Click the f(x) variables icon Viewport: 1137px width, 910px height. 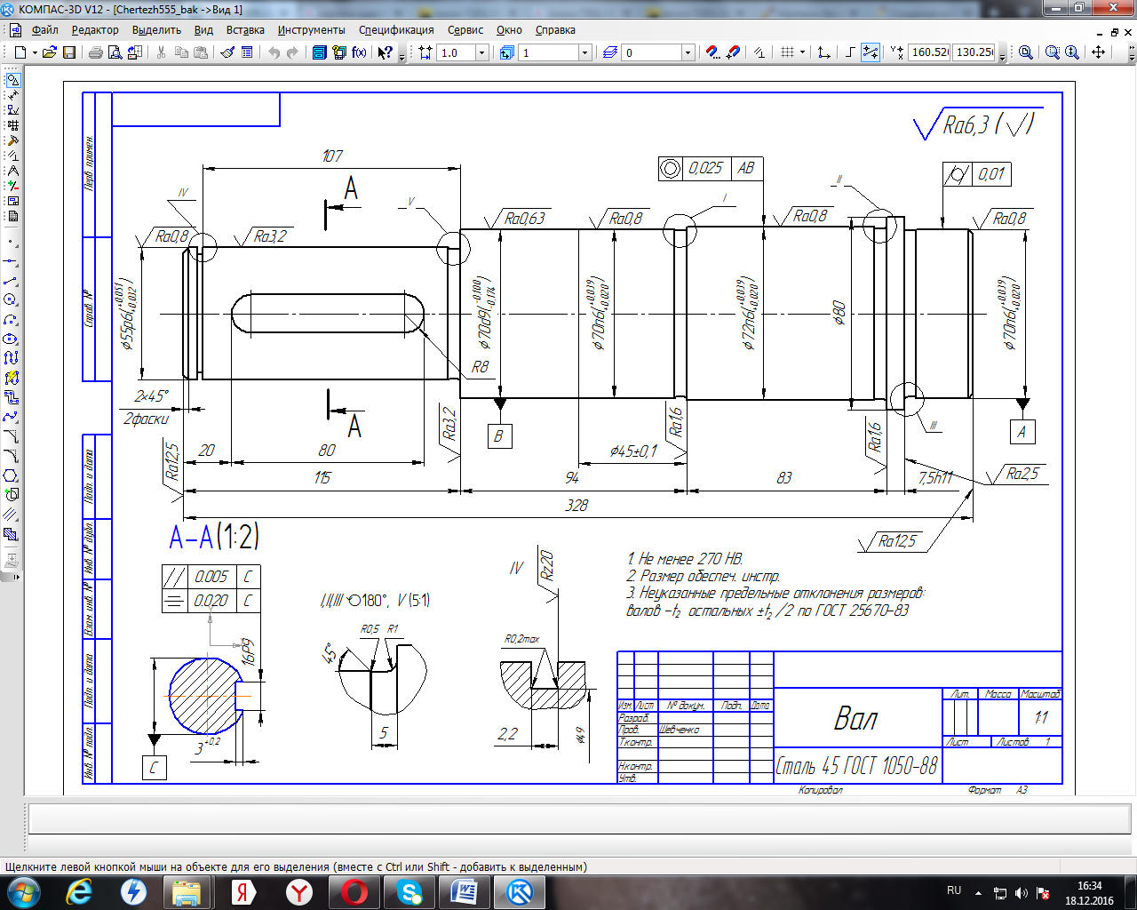point(359,52)
